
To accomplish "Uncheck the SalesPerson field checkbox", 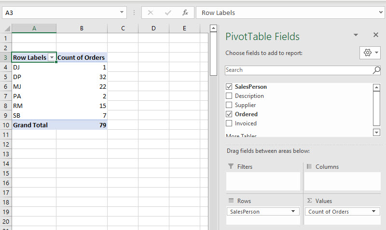I will (229, 87).
